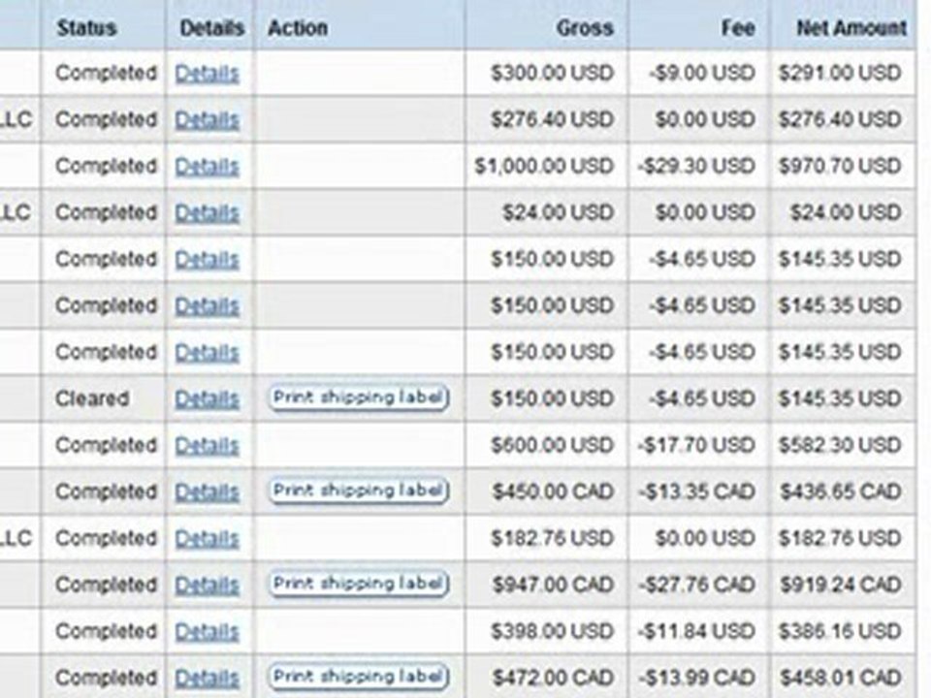Open Details for the $450.00 CAD transaction
931x698 pixels.
(x=207, y=492)
